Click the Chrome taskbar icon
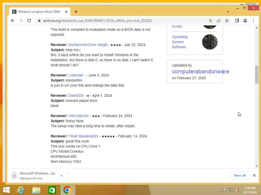Viewport: 261px width, 195px height. pos(67,190)
